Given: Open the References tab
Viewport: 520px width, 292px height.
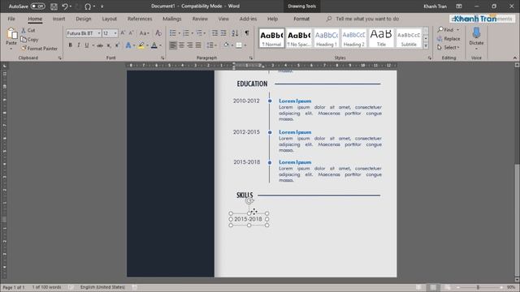Looking at the screenshot, I should click(140, 19).
